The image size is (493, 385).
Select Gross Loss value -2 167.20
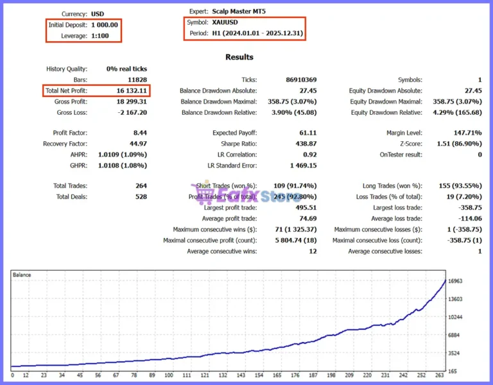tap(132, 112)
